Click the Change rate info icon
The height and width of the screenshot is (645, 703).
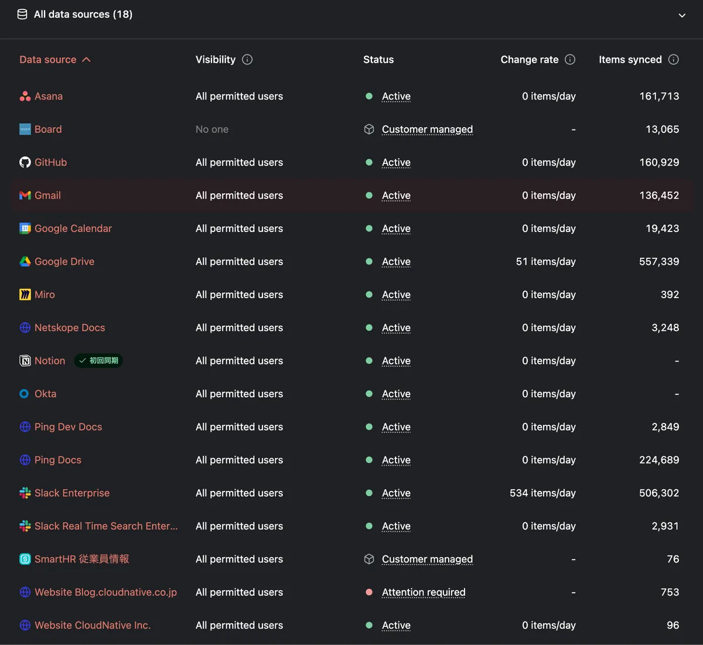[x=570, y=60]
